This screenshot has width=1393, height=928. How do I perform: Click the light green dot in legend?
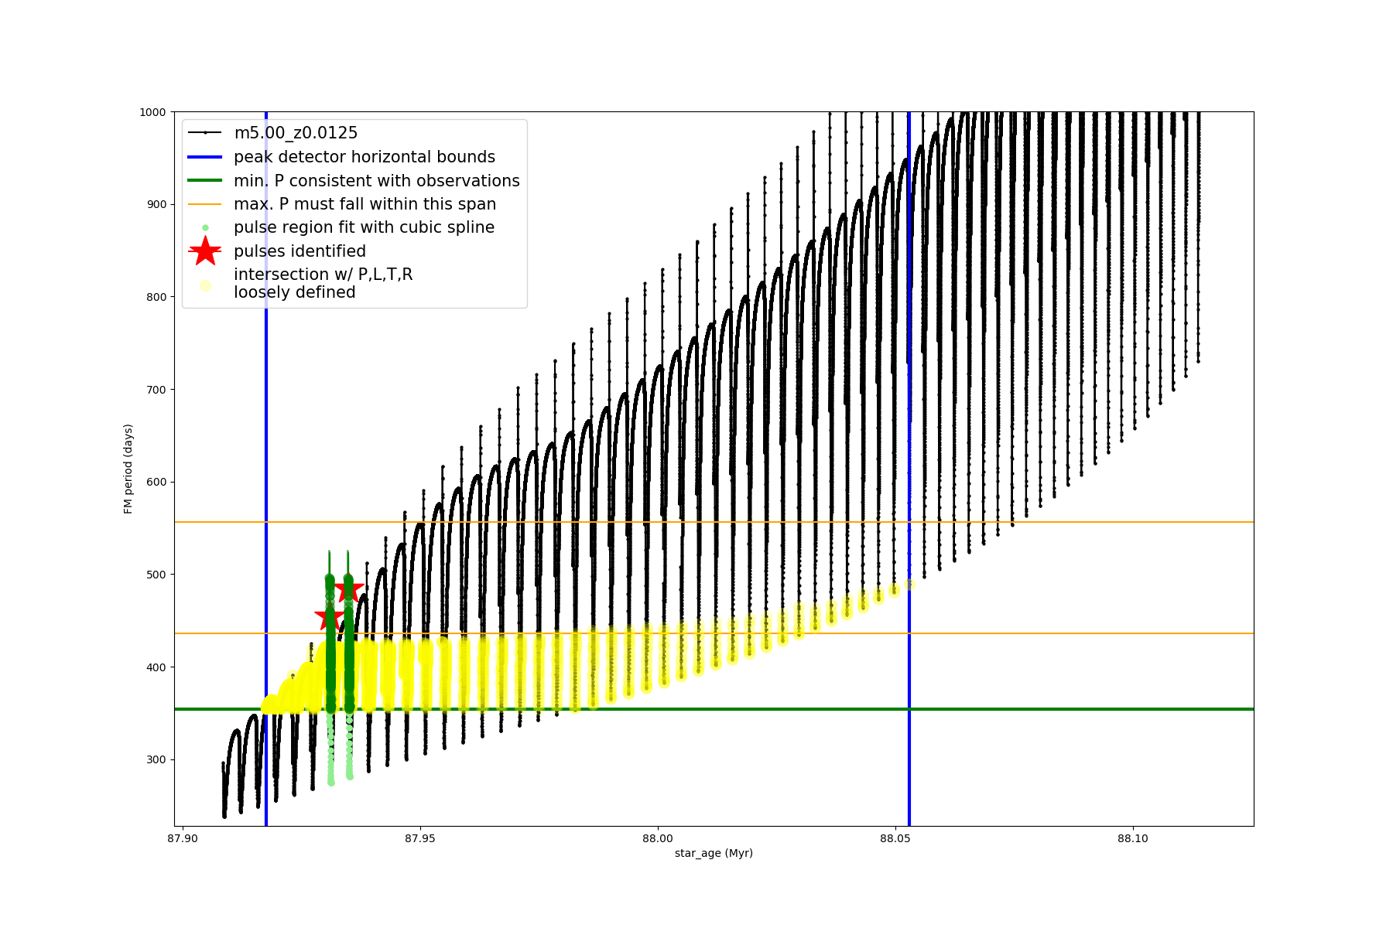[x=205, y=227]
